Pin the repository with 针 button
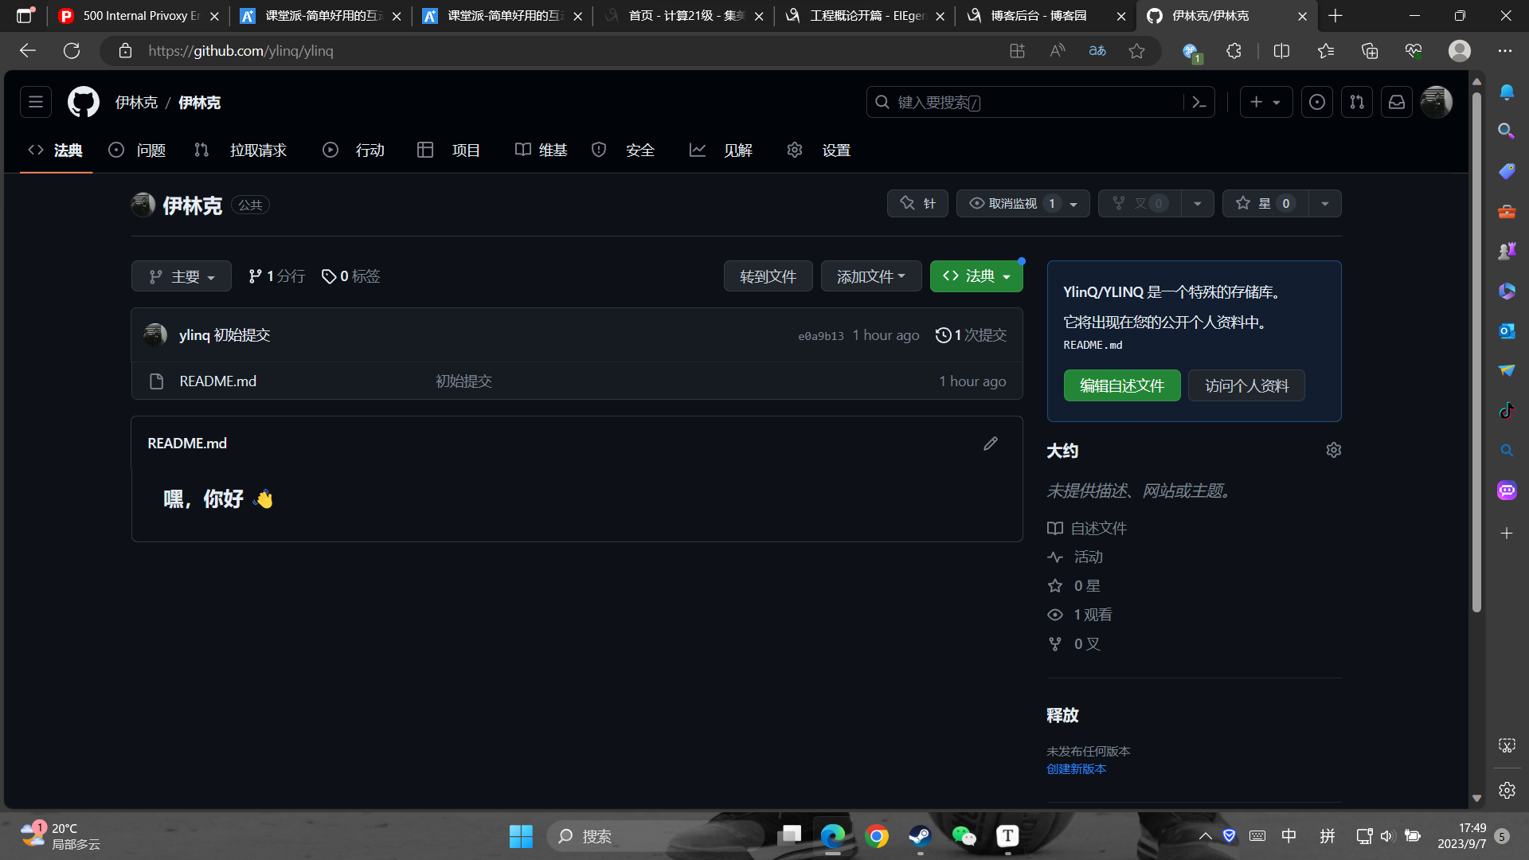The height and width of the screenshot is (860, 1529). (917, 204)
